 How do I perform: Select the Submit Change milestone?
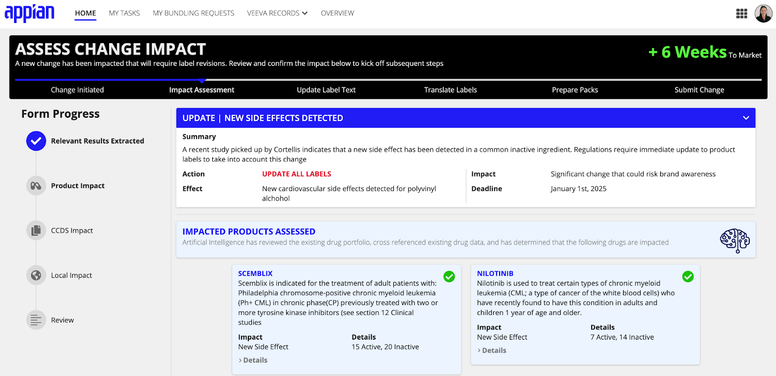pyautogui.click(x=699, y=90)
